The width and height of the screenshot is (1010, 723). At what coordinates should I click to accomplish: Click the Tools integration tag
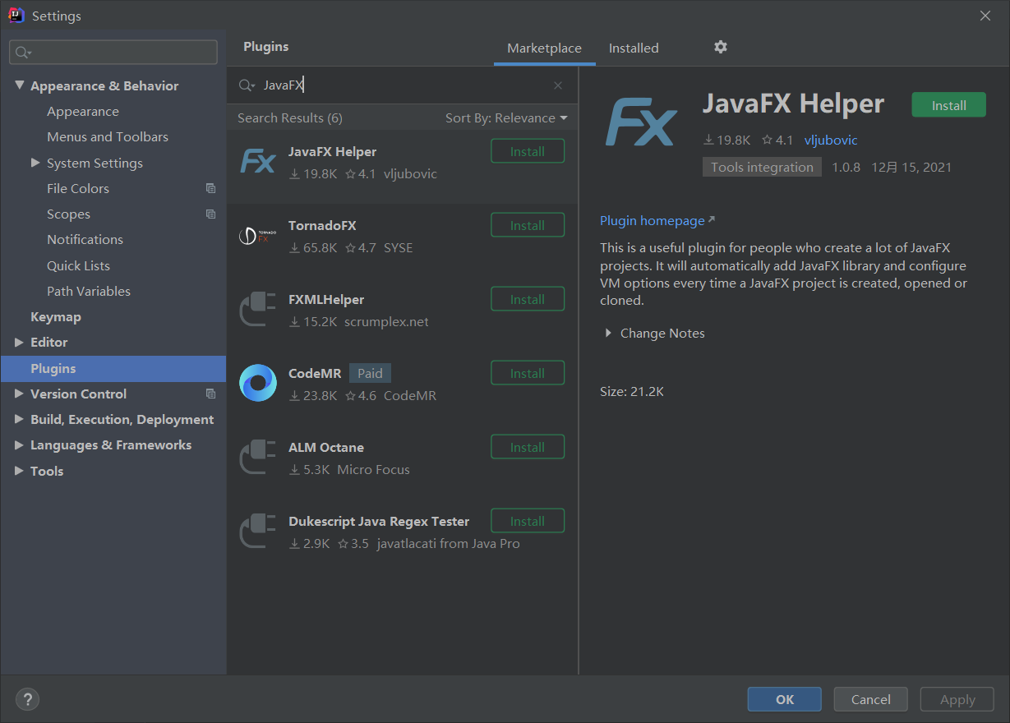[762, 167]
